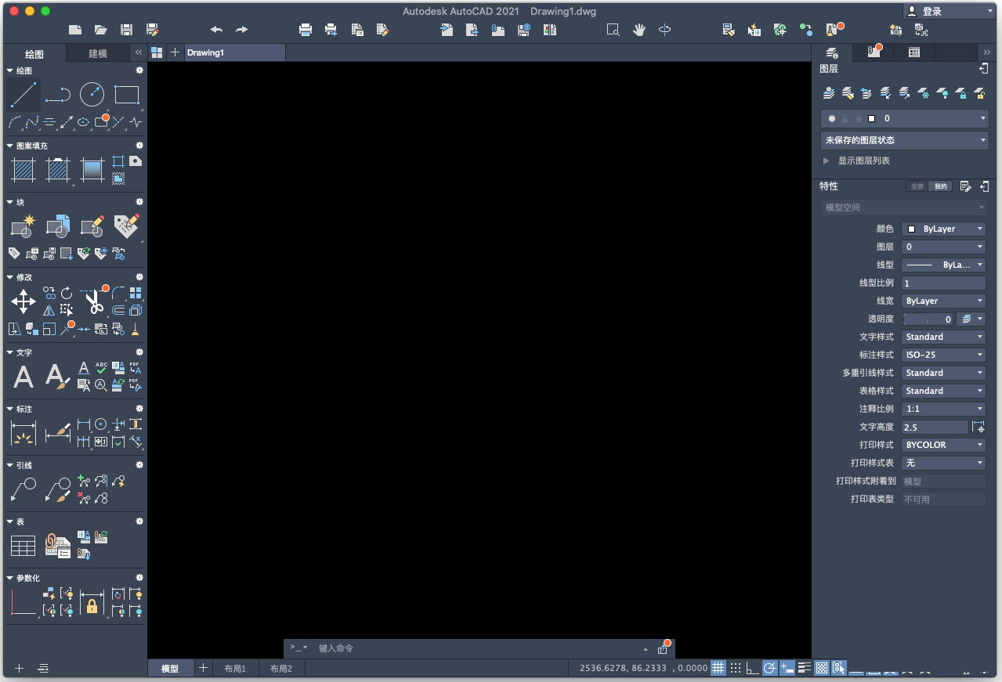Viewport: 1002px width, 682px height.
Task: Activate the Move tool in the 修改 panel
Action: tap(24, 301)
